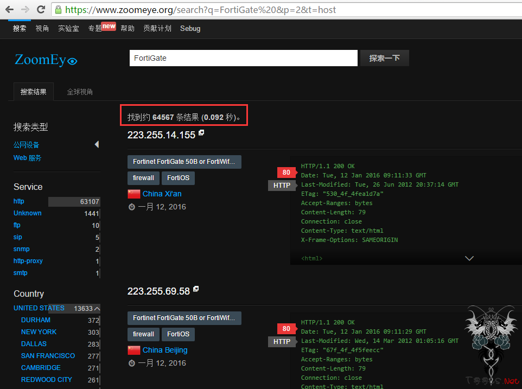This screenshot has height=389, width=522.
Task: Reload the page with refresh icon
Action: pos(41,9)
